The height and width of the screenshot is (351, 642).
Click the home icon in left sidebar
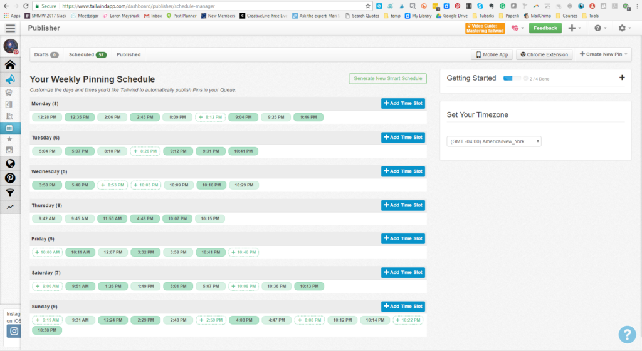(x=10, y=64)
